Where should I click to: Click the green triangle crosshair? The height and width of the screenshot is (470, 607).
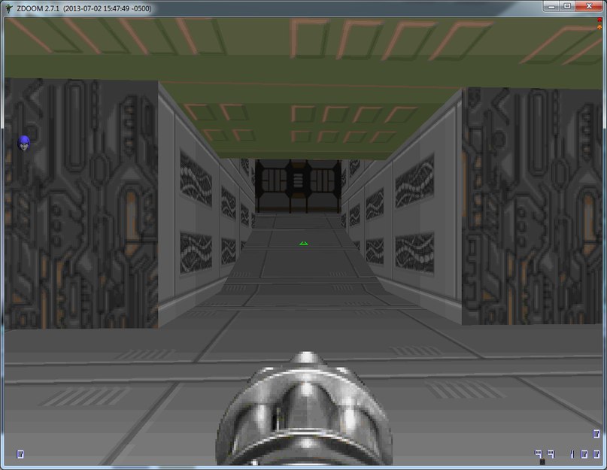[x=304, y=243]
